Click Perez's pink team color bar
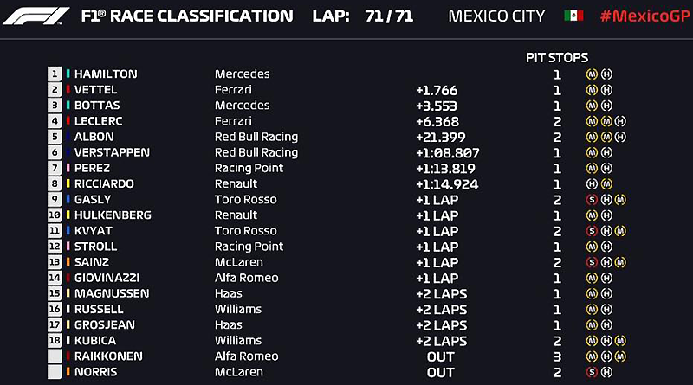 (68, 168)
